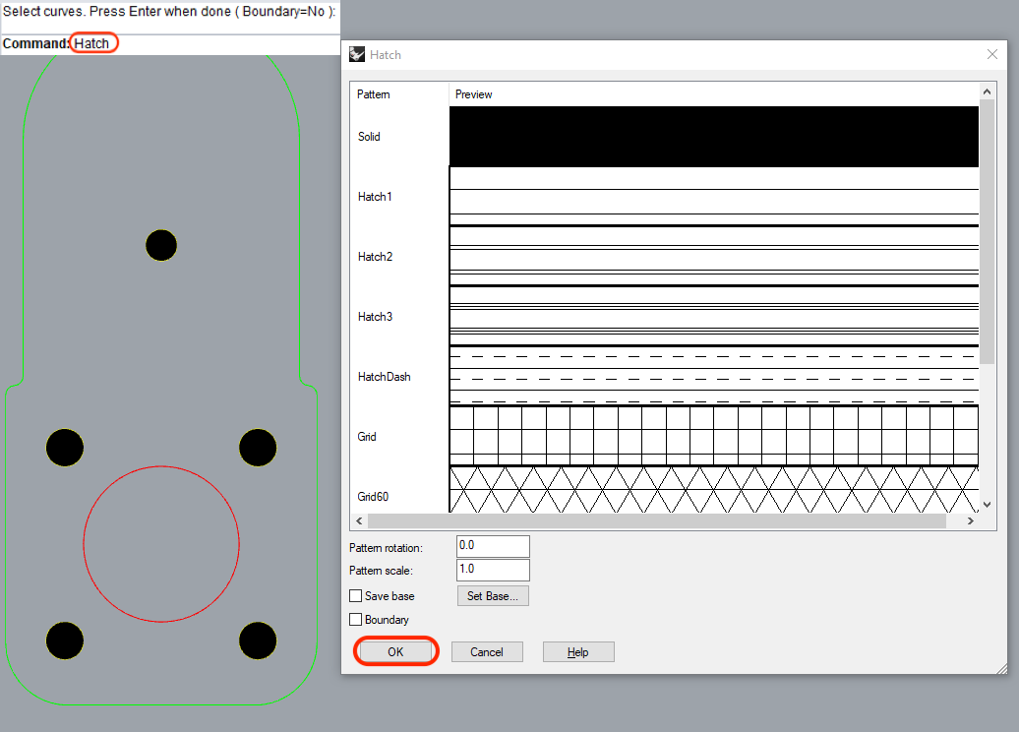This screenshot has height=732, width=1019.
Task: Close the Hatch dialog window
Action: pos(992,55)
